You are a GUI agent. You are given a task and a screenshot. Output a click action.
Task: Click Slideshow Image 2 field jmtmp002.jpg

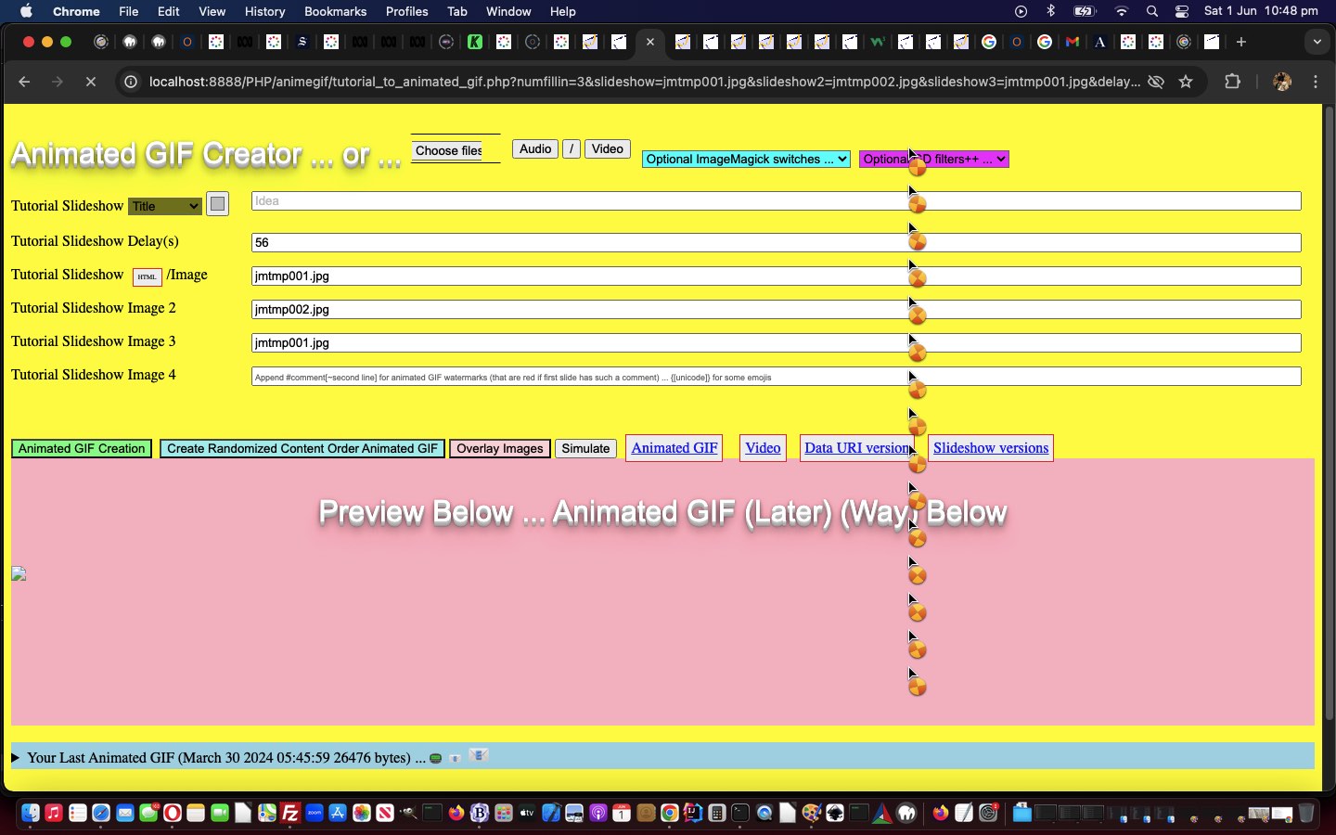(776, 310)
